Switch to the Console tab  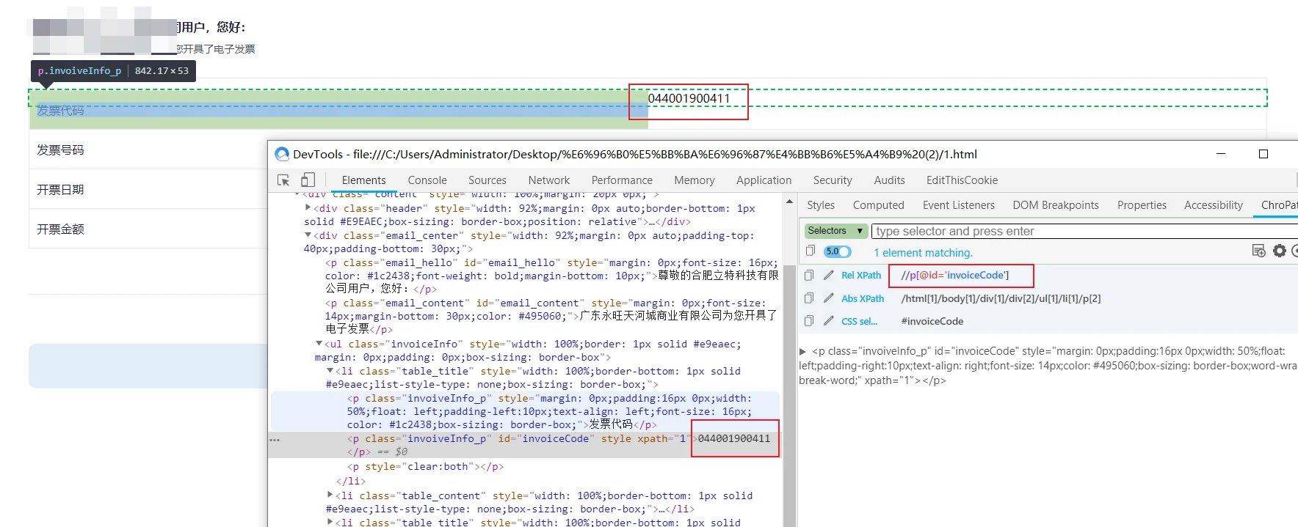[x=427, y=180]
